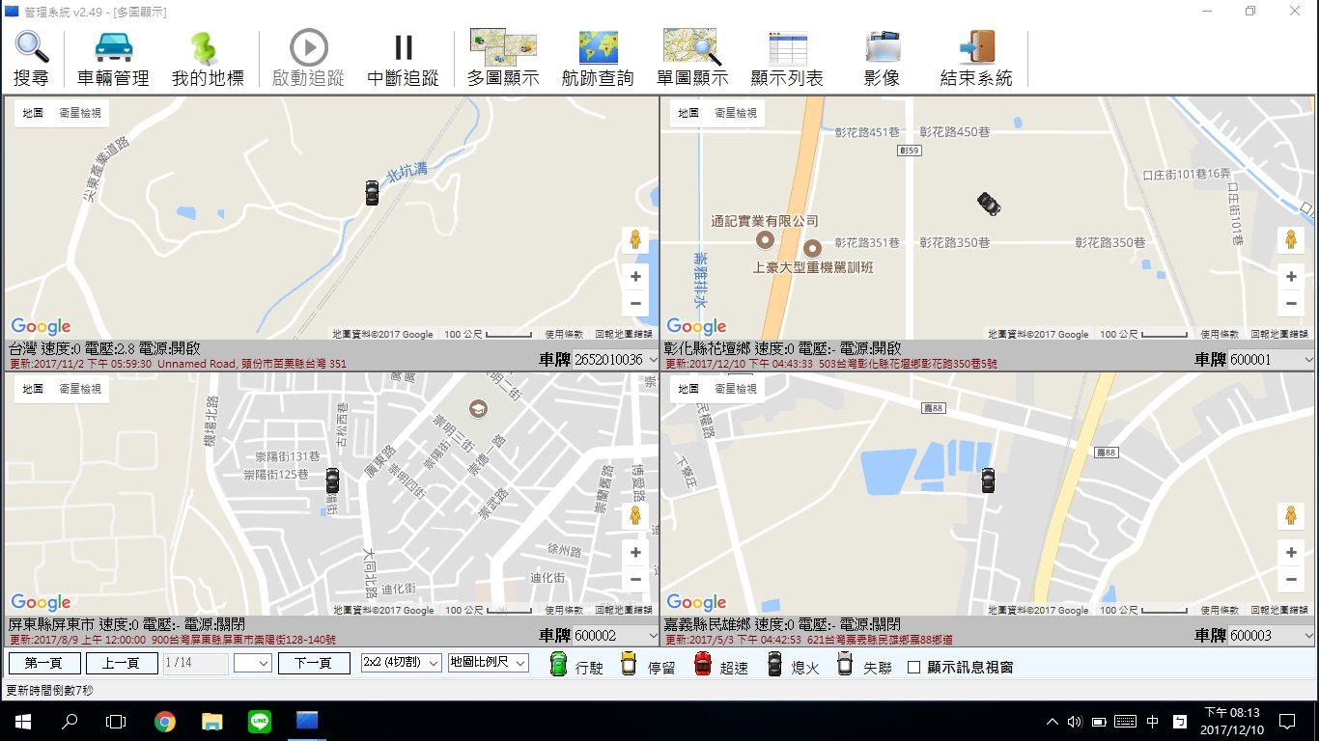Open 我的地標 landmarks pin icon
Viewport: 1319px width, 741px height.
pos(208,59)
